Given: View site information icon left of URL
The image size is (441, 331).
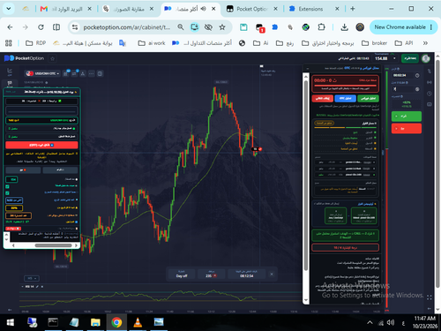Looking at the screenshot, I should pos(75,27).
